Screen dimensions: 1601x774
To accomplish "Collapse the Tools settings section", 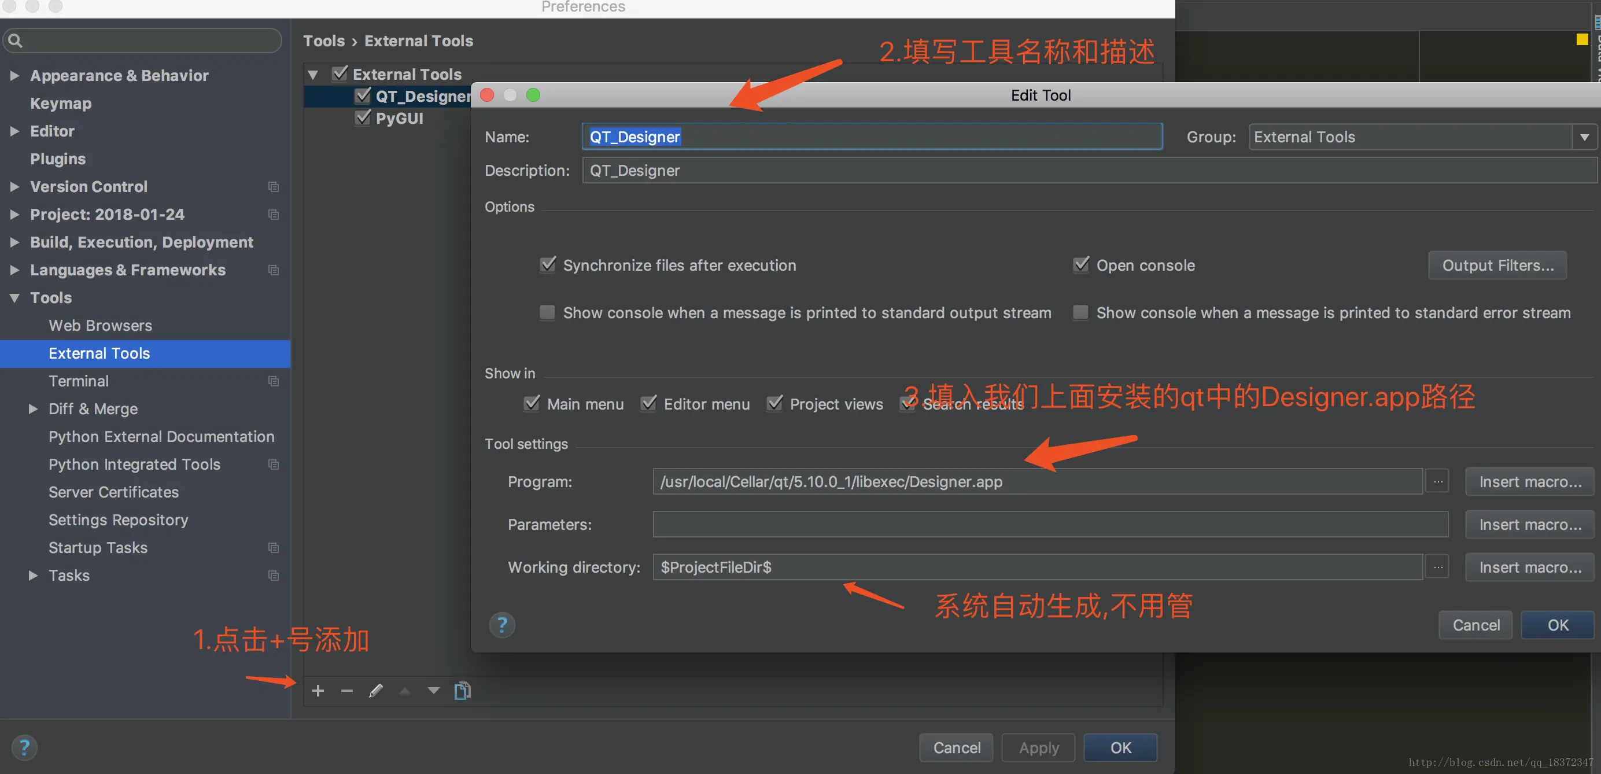I will point(14,298).
